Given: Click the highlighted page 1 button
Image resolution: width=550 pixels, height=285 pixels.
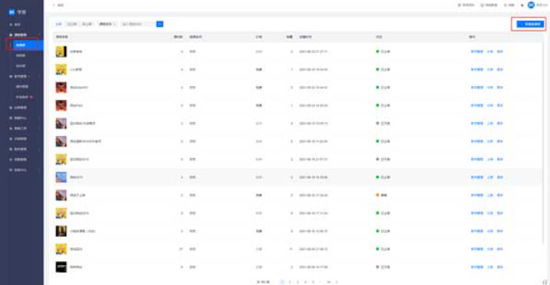Looking at the screenshot, I should [282, 282].
